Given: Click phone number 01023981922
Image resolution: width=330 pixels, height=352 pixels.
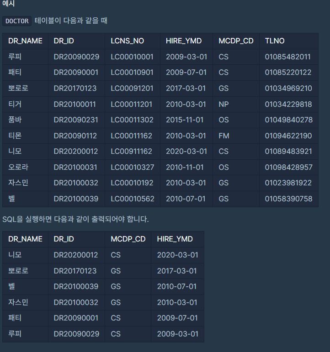Looking at the screenshot, I should (x=288, y=183).
